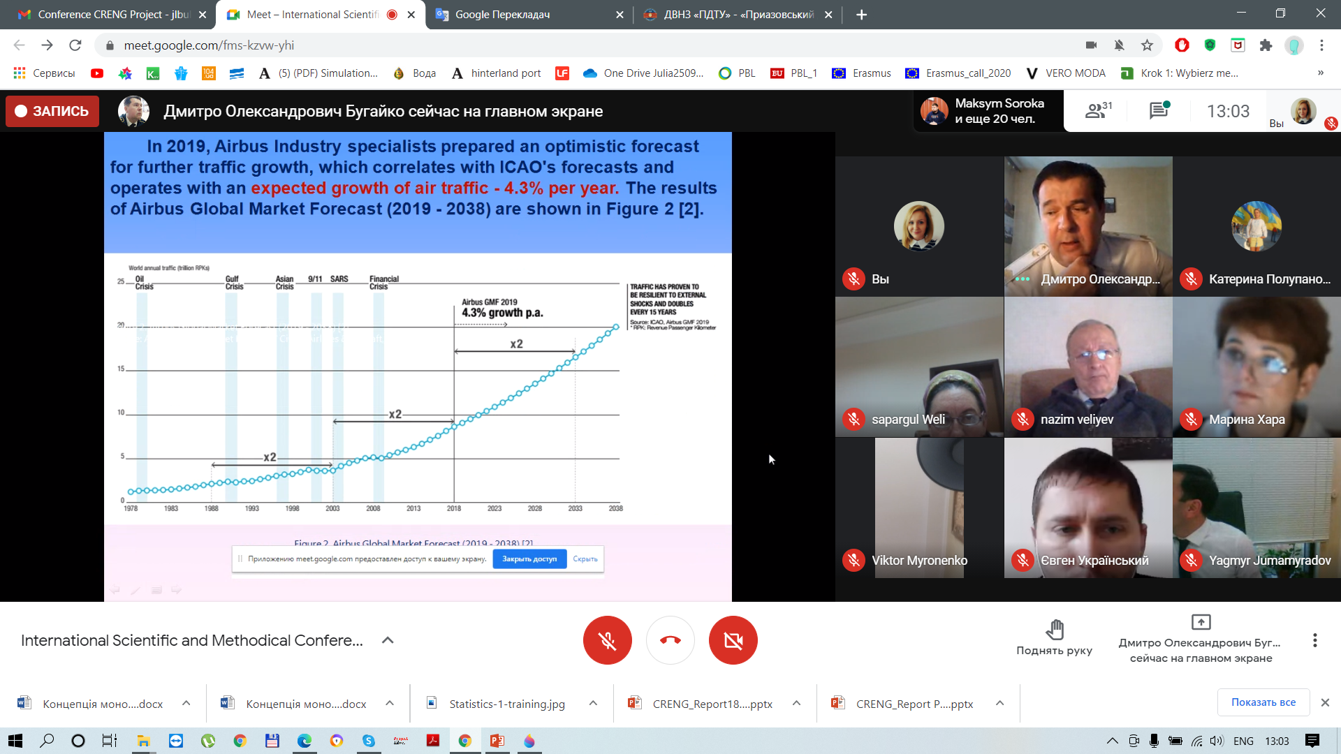The width and height of the screenshot is (1341, 754).
Task: Expand options for CRENG_Report P pptx download
Action: [999, 703]
